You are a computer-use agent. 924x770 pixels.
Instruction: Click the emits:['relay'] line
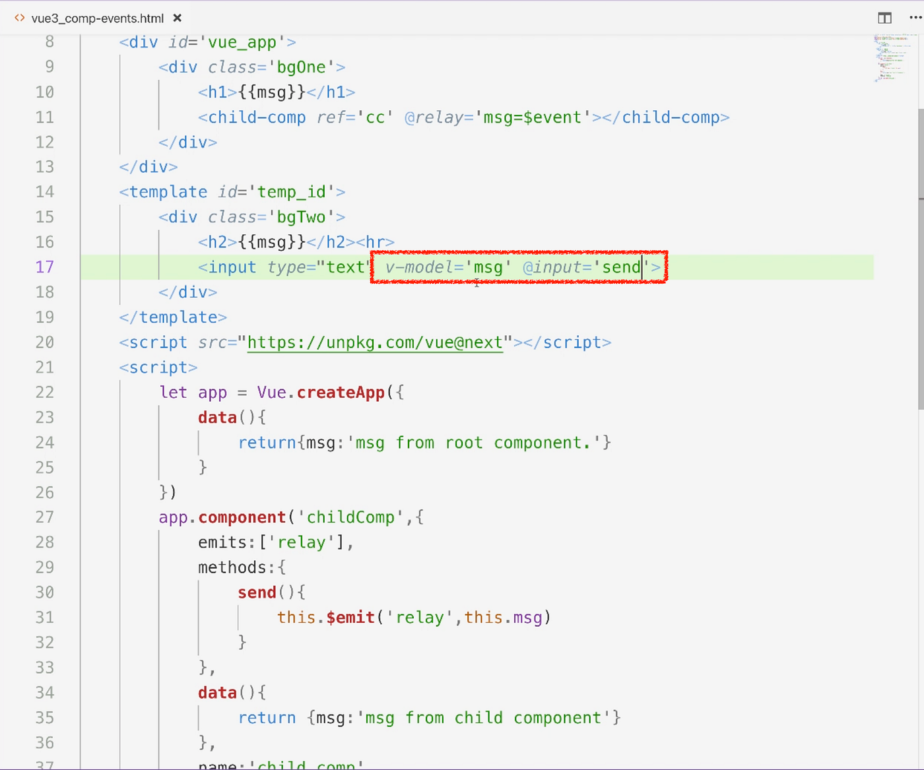[x=276, y=542]
